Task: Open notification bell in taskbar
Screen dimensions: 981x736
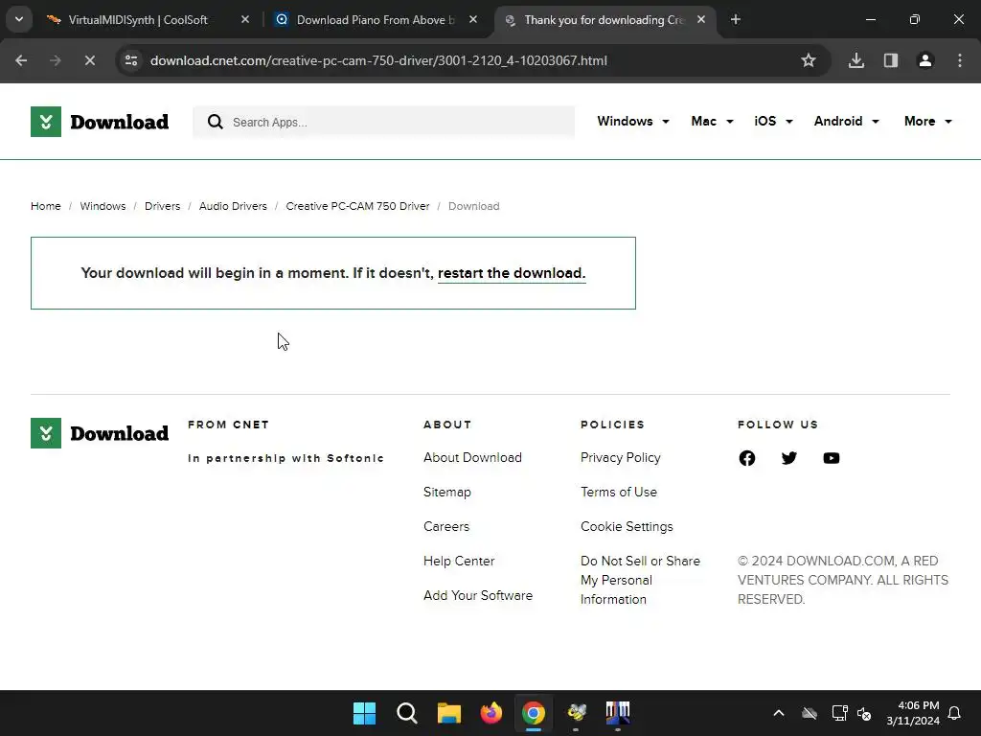Action: [x=955, y=713]
